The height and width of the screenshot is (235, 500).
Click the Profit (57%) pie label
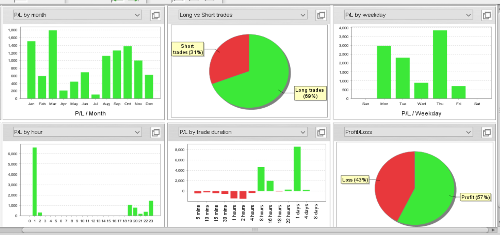pos(475,197)
